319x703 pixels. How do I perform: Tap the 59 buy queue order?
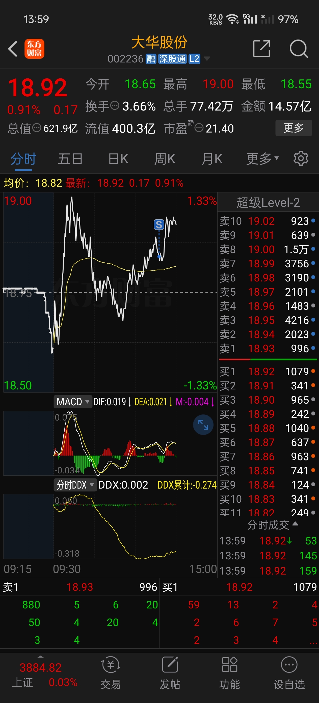(x=194, y=605)
